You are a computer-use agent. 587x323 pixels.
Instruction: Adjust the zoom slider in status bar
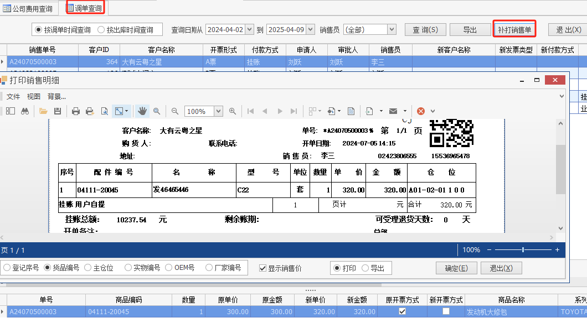523,250
